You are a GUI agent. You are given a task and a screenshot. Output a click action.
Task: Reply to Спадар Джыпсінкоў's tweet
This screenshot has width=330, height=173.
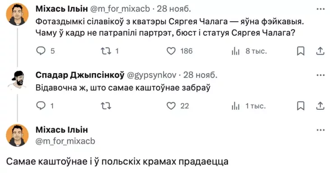pos(41,106)
